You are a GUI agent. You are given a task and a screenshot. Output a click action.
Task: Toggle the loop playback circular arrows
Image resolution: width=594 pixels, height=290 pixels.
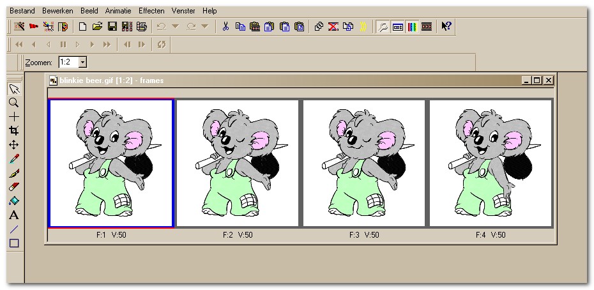pos(162,45)
